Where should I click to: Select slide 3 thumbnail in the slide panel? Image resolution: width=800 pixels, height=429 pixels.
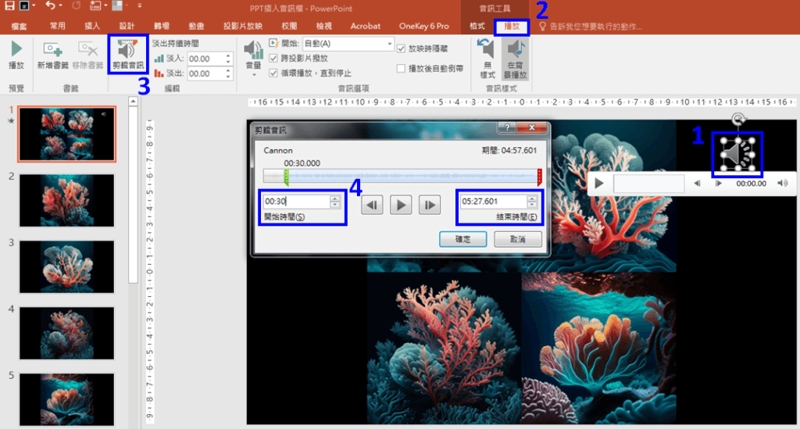66,266
